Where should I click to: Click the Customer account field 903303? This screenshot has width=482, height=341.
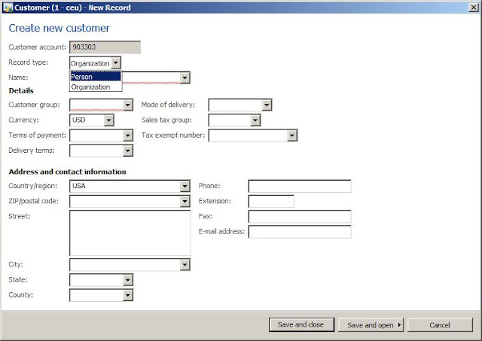click(x=105, y=47)
